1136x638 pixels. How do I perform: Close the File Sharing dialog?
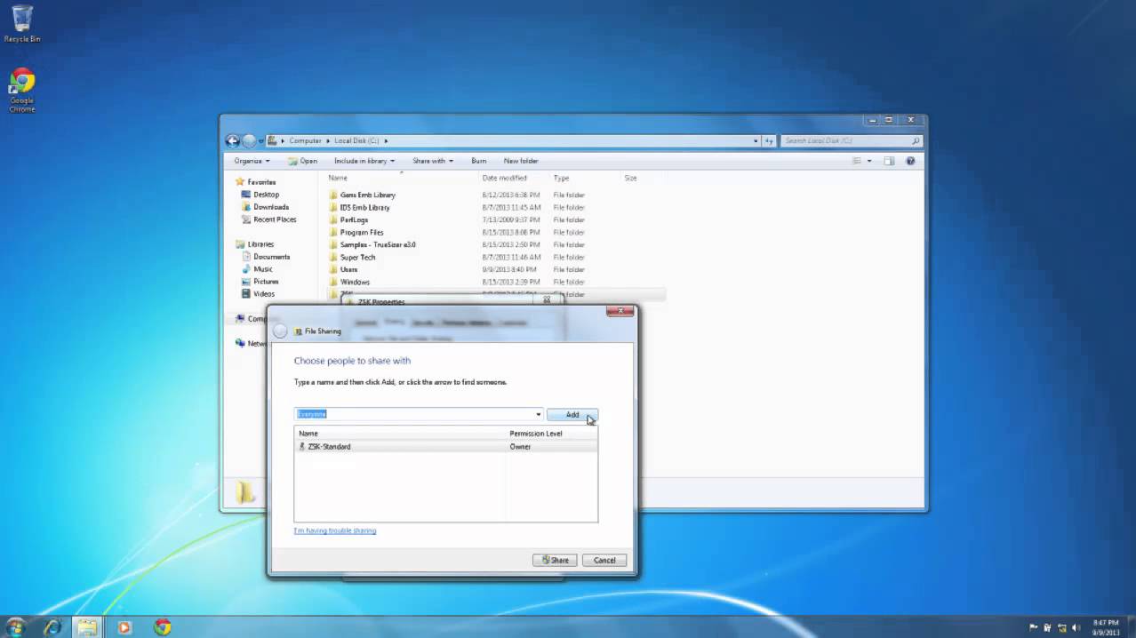point(620,311)
